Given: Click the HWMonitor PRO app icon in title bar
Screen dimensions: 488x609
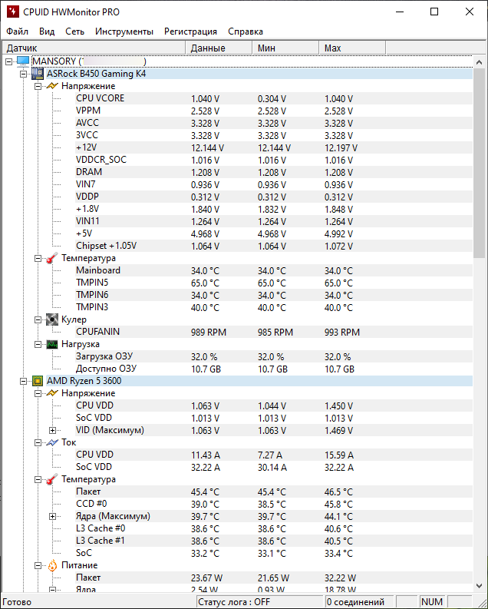Looking at the screenshot, I should tap(13, 12).
